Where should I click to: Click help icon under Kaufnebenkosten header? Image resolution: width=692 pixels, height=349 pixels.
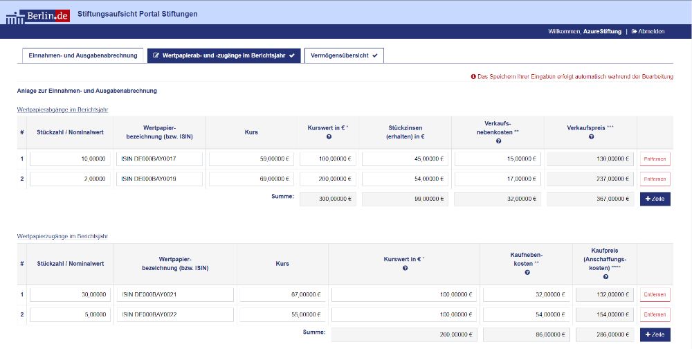pyautogui.click(x=527, y=273)
